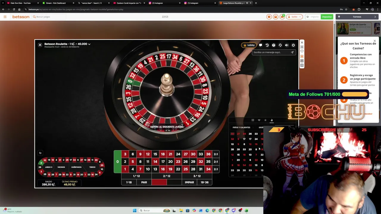
Task: Bet on 19-36 high numbers
Action: 204,182
